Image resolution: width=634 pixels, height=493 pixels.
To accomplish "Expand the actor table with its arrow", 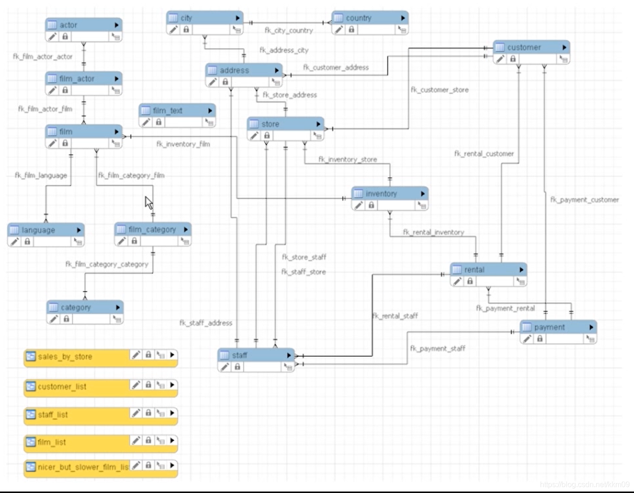I will pos(117,25).
